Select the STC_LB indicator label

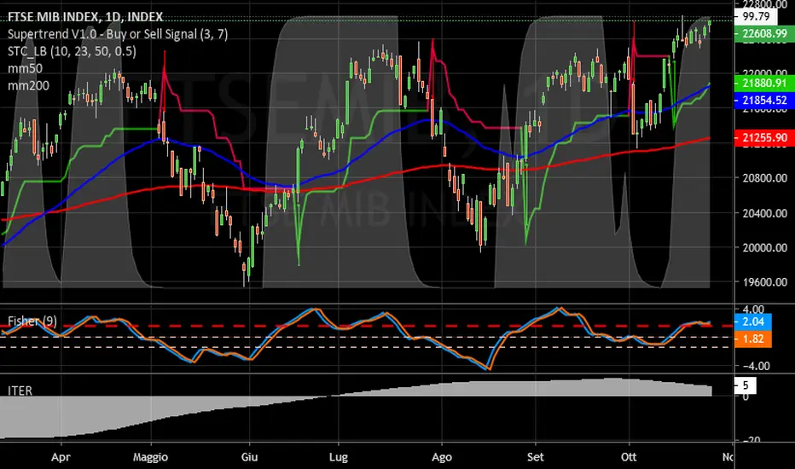coord(72,51)
